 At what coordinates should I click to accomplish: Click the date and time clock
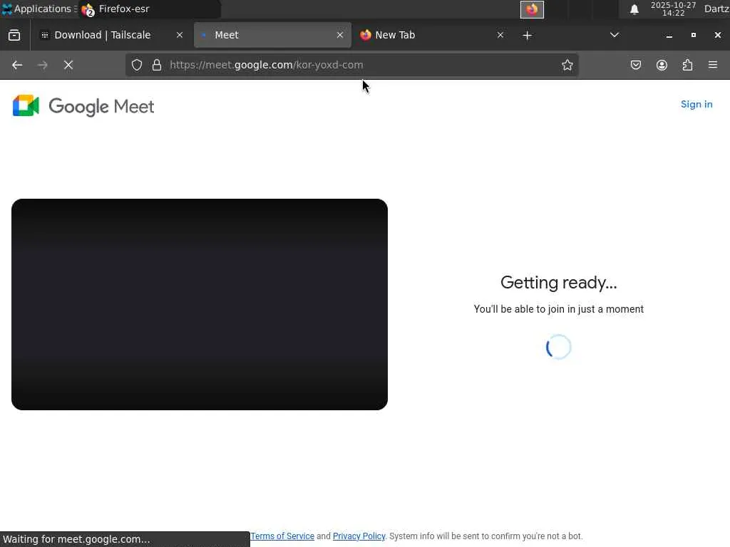click(673, 9)
